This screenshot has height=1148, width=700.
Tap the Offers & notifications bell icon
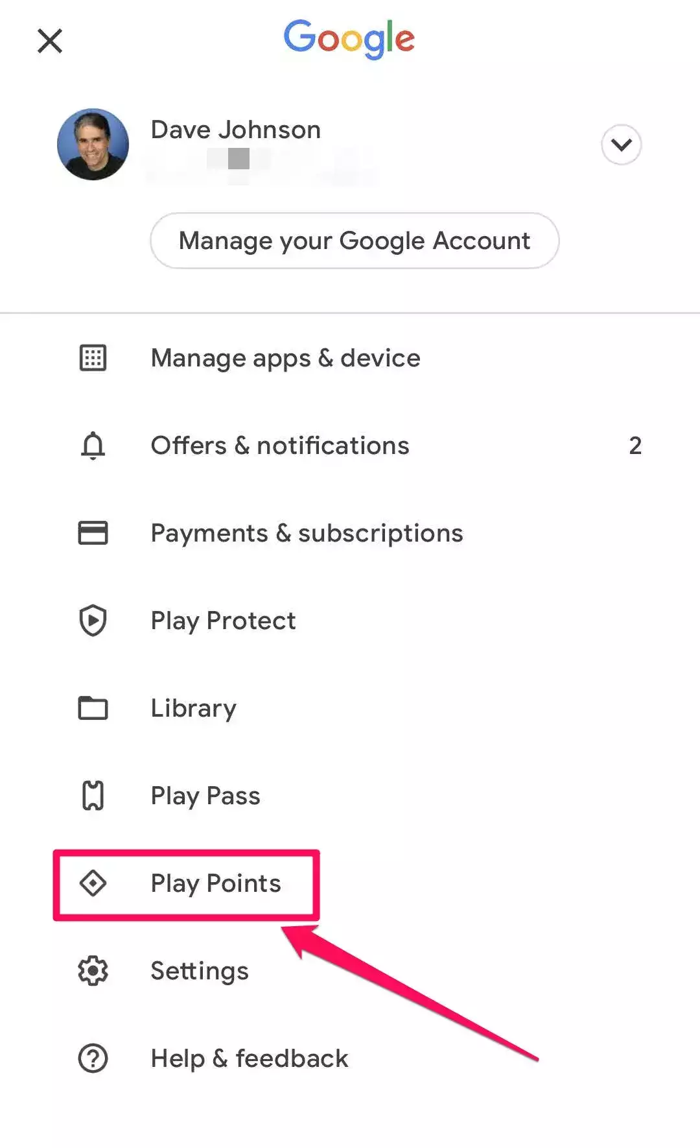[93, 446]
